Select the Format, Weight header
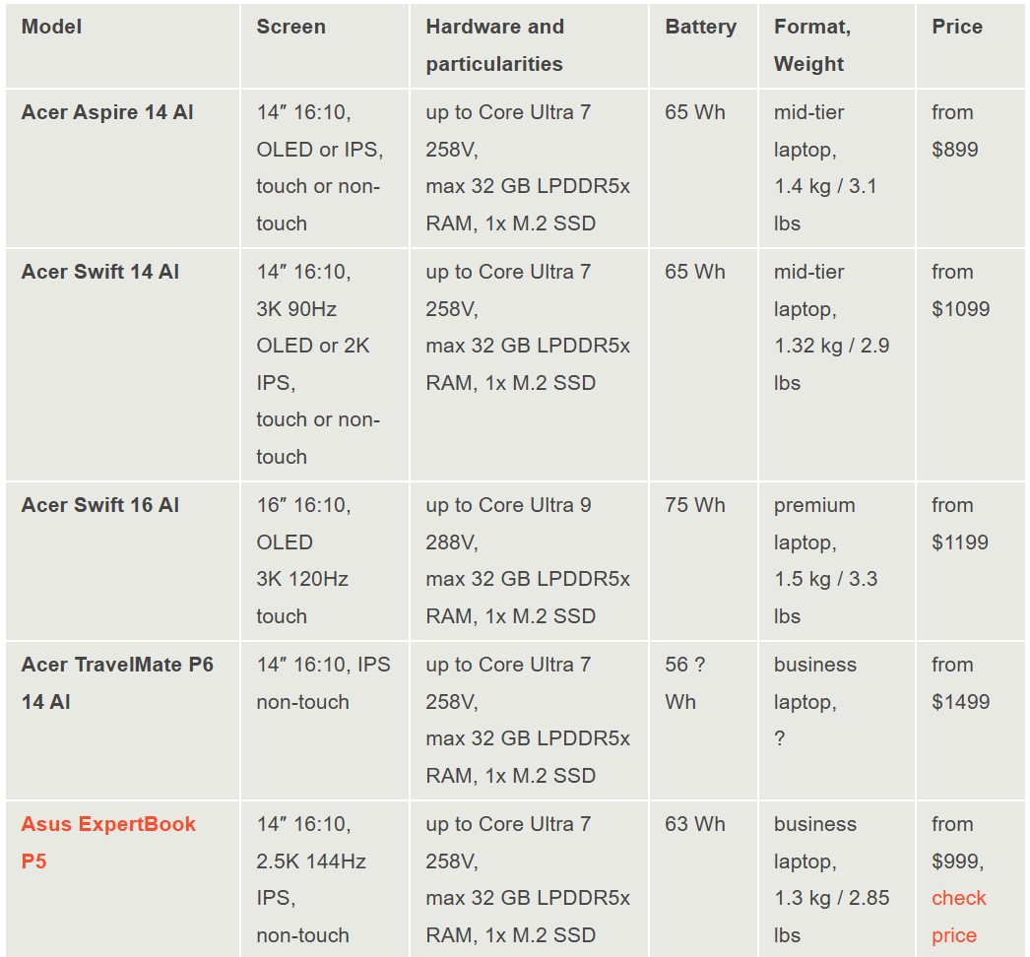The height and width of the screenshot is (957, 1030). [811, 45]
